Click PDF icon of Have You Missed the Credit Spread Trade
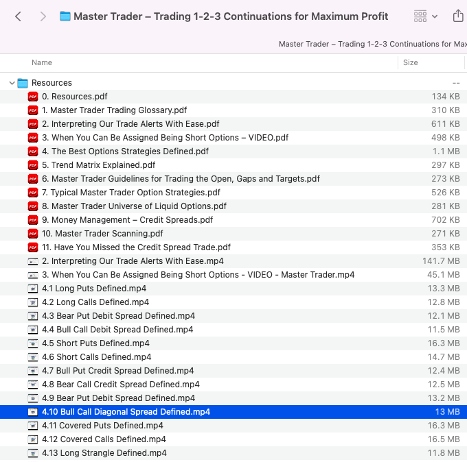Image resolution: width=467 pixels, height=462 pixels. tap(33, 247)
